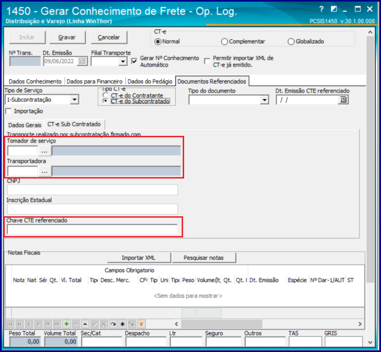This screenshot has height=352, width=381.
Task: Click the Seguro value field
Action: (223, 341)
